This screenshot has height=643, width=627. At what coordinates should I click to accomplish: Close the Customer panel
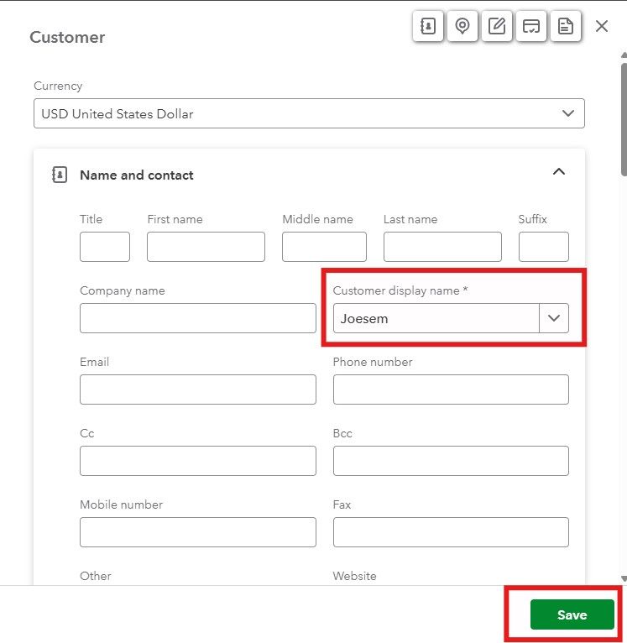[602, 26]
